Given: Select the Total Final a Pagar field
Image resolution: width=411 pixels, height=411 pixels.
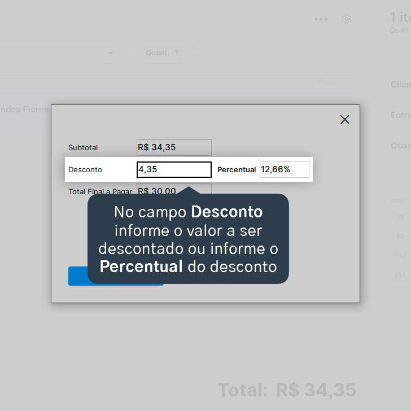Looking at the screenshot, I should [x=174, y=189].
